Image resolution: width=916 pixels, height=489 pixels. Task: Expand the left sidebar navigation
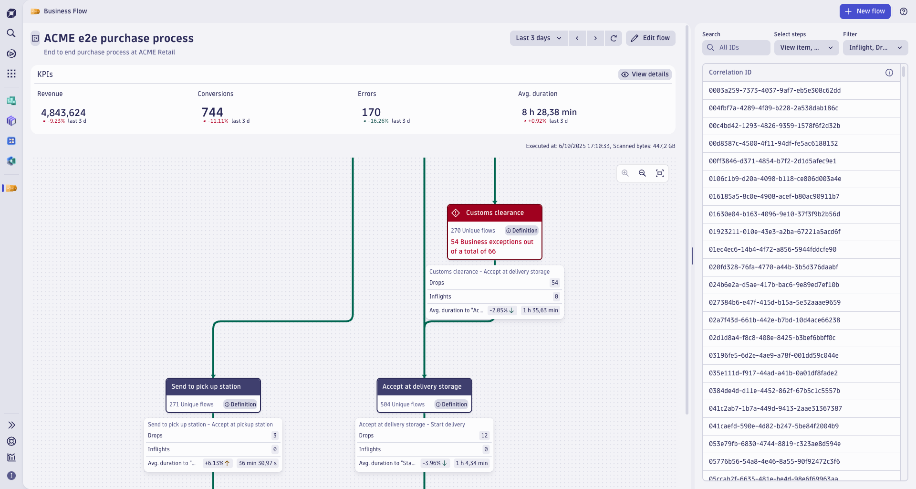pos(11,425)
